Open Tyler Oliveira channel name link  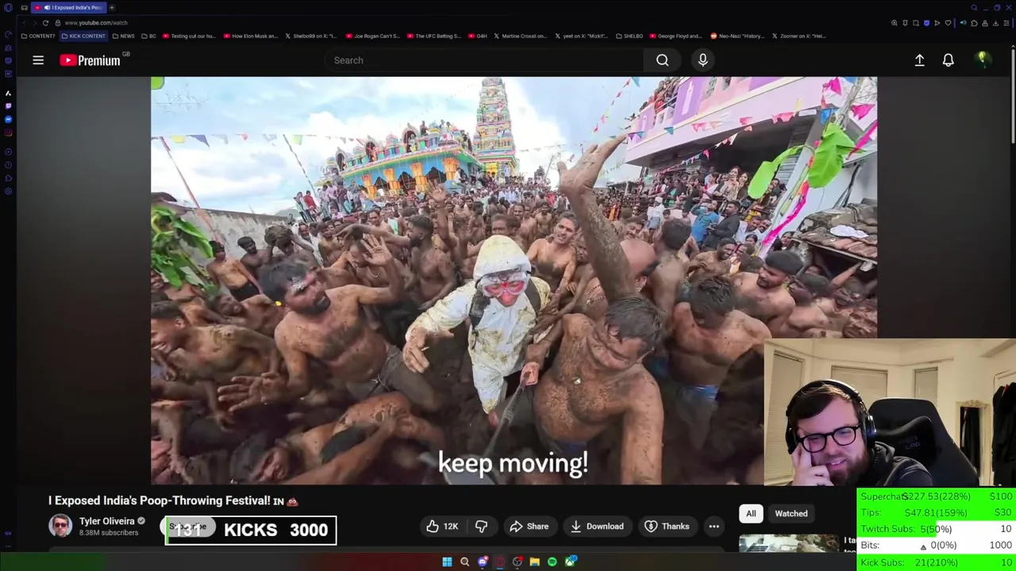coord(106,521)
